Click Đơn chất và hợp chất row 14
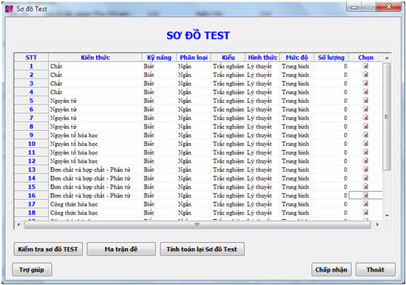Image resolution: width=406 pixels, height=285 pixels. (x=95, y=178)
